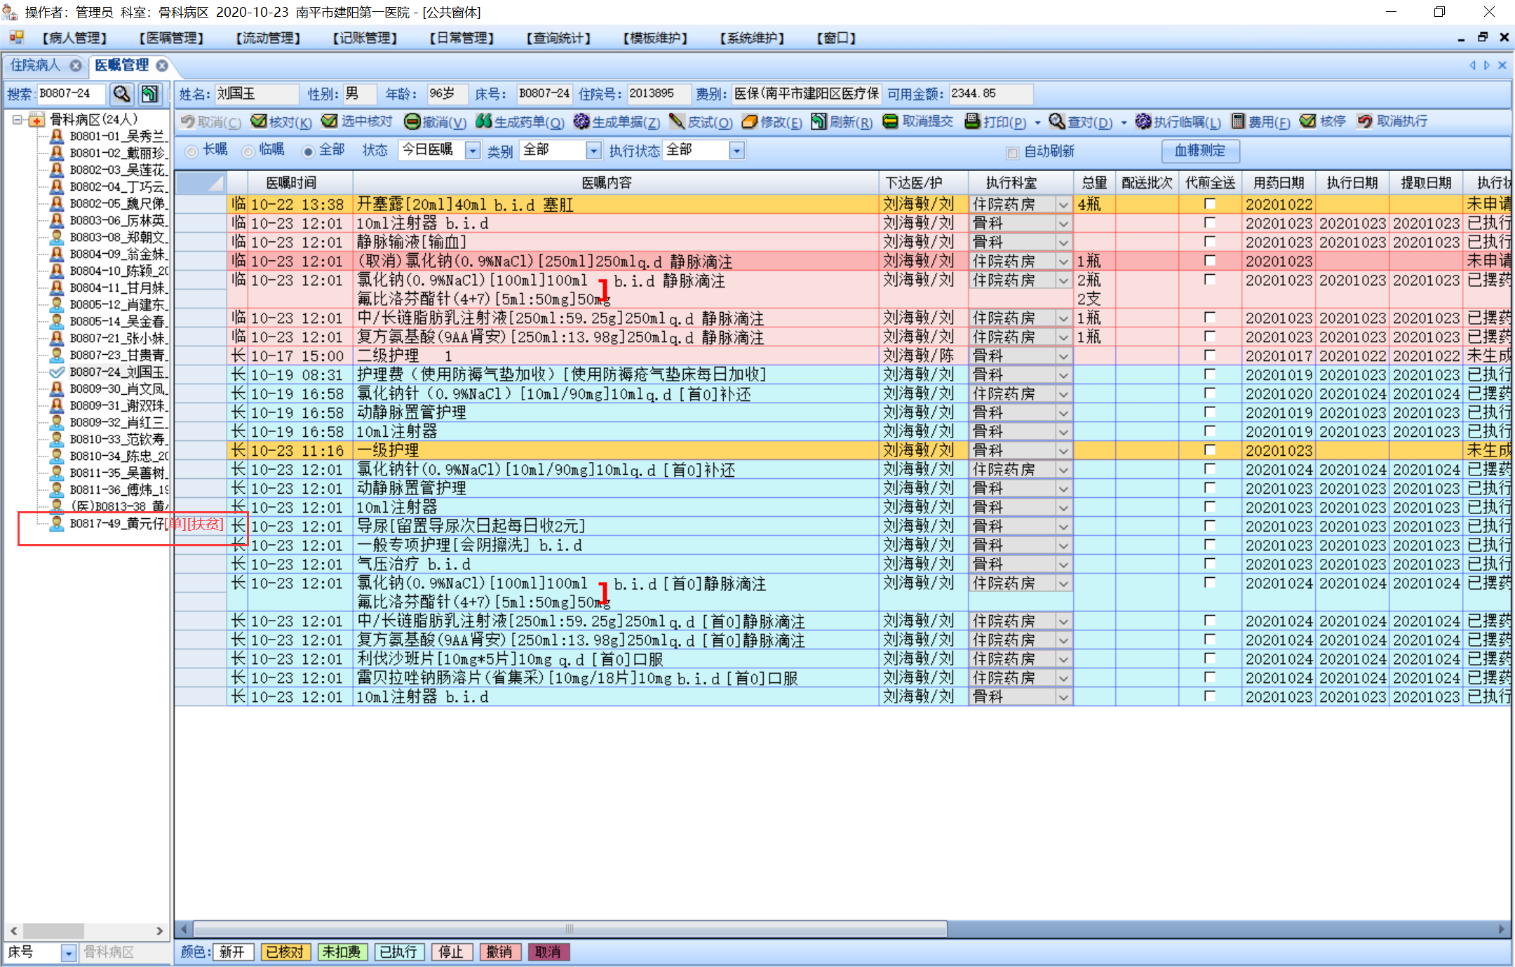
Task: Click the 已核对 color legend swatch
Action: tap(285, 952)
